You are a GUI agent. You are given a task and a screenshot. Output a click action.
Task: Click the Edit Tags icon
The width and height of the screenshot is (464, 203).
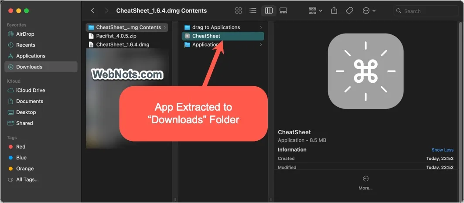[x=349, y=11]
